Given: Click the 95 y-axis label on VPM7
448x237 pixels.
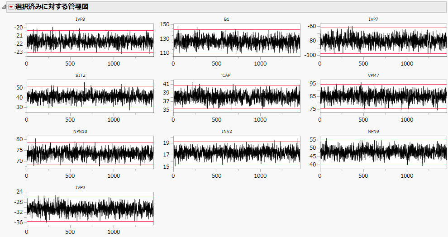Looking at the screenshot, I should point(313,84).
